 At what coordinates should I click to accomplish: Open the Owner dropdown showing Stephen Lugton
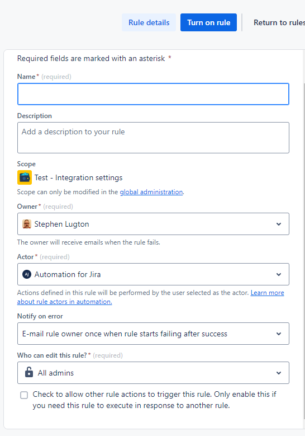coord(153,224)
